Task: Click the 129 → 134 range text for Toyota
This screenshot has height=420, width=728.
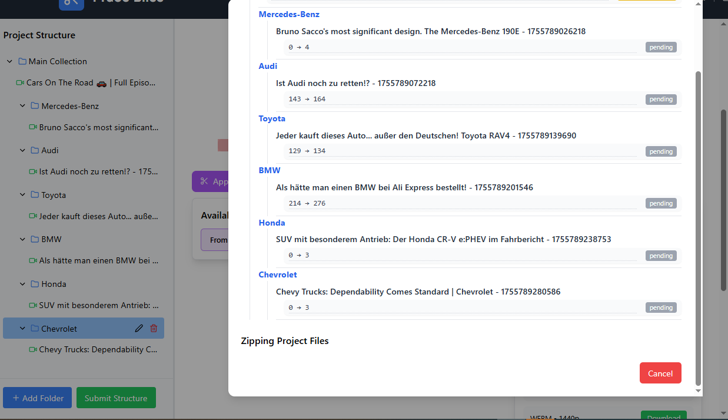Action: pos(307,151)
